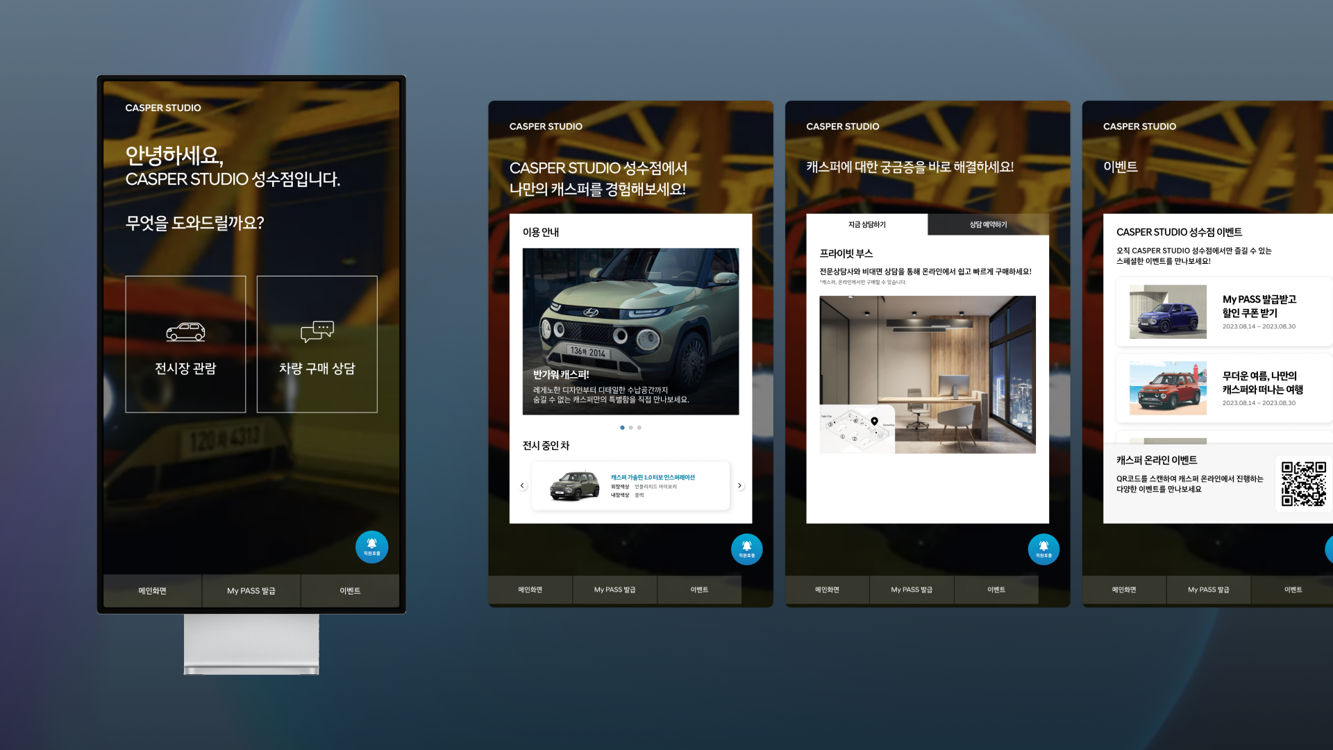The width and height of the screenshot is (1333, 750).
Task: Open the red car summer trip event thumbnail
Action: 1168,388
